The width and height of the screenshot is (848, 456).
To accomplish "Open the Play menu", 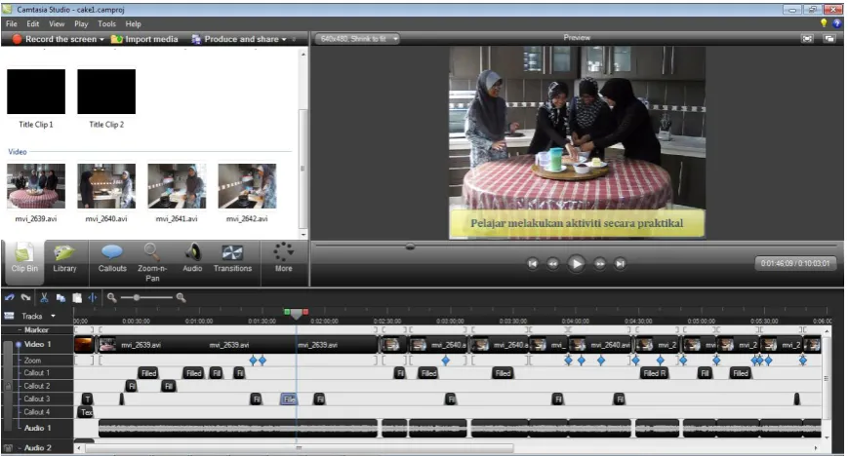I will coord(81,23).
